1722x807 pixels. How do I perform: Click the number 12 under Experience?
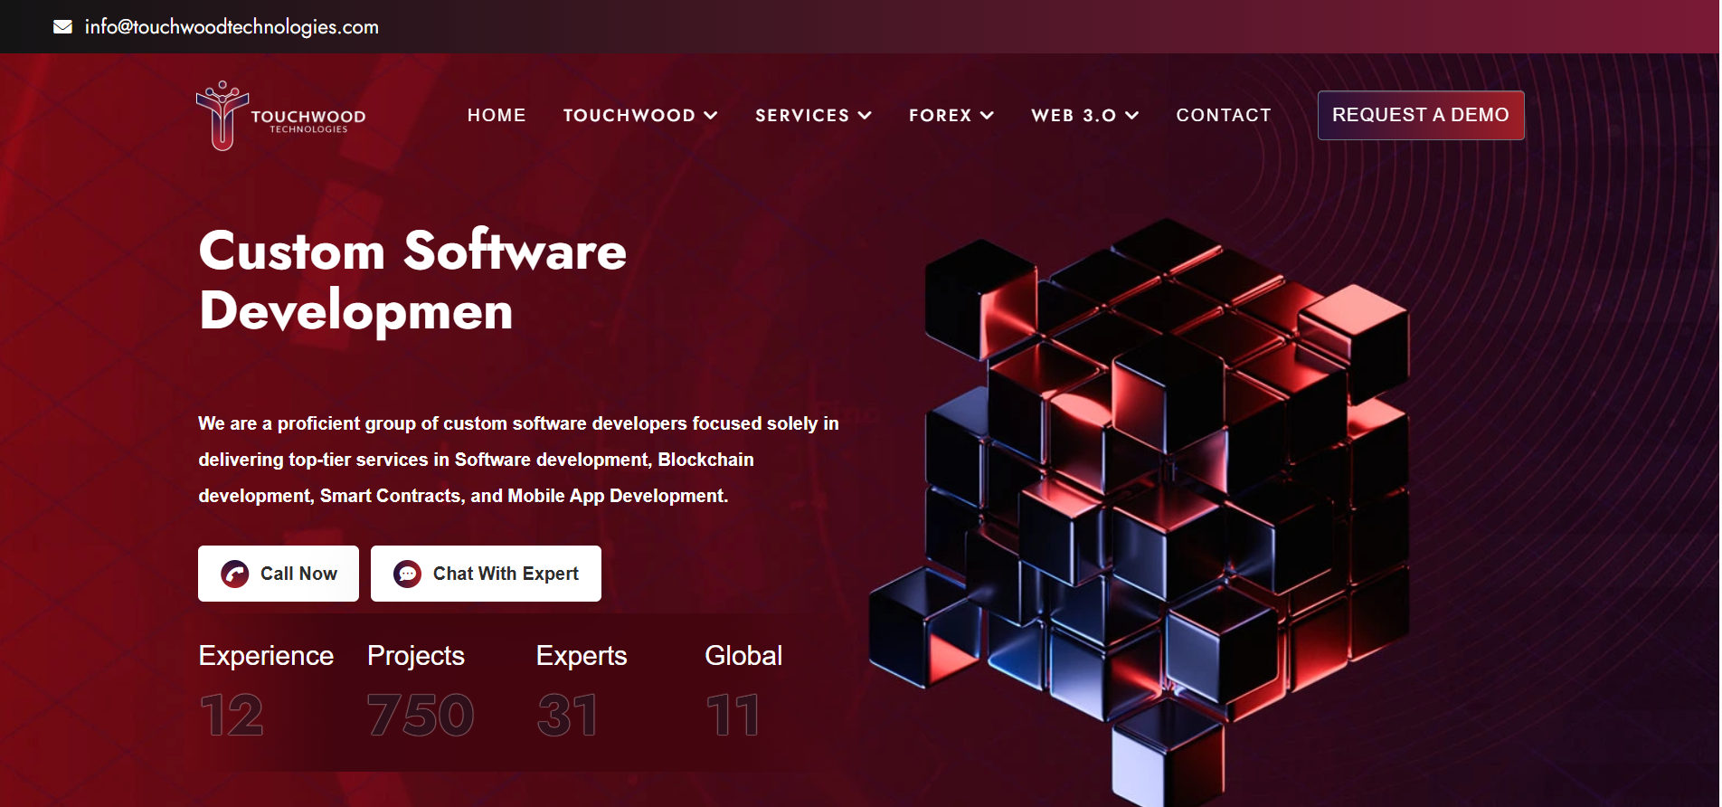point(232,715)
